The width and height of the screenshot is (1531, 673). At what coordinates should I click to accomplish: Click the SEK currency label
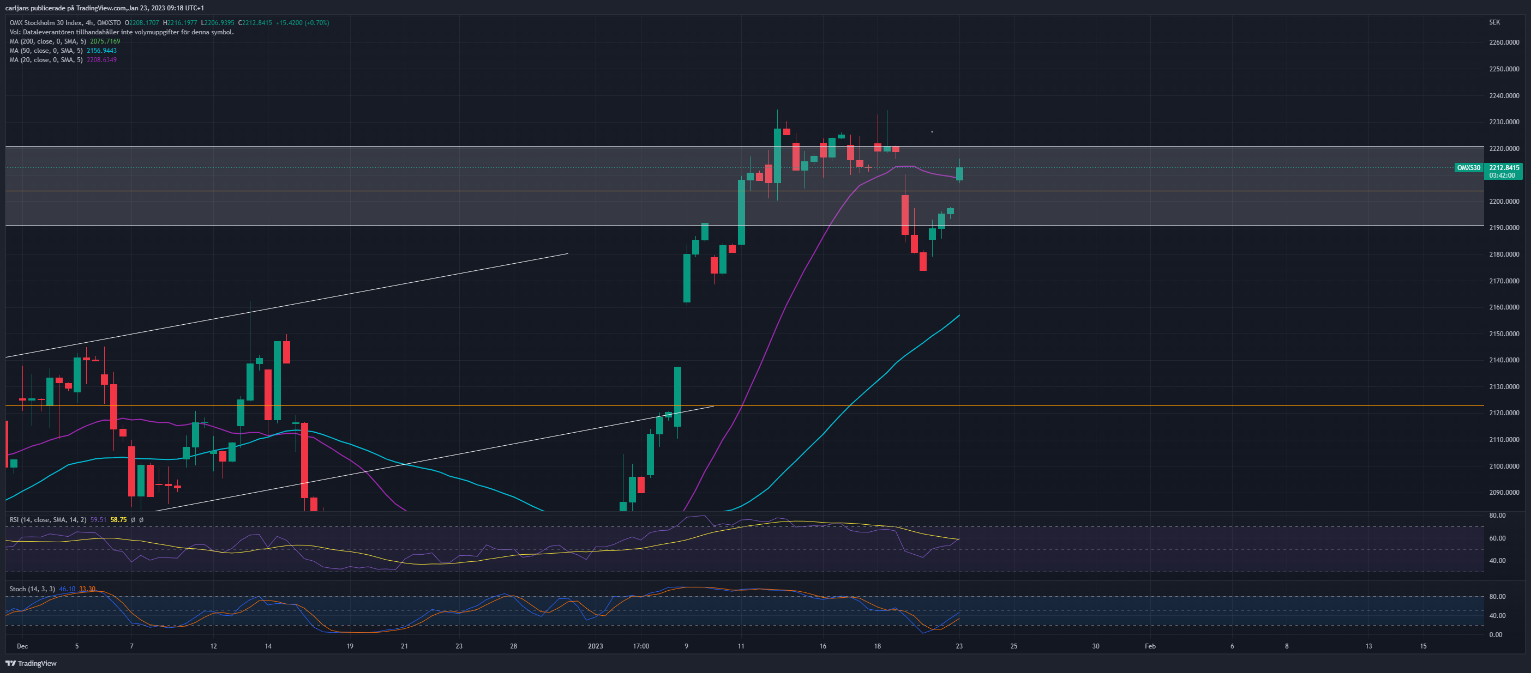click(x=1494, y=22)
